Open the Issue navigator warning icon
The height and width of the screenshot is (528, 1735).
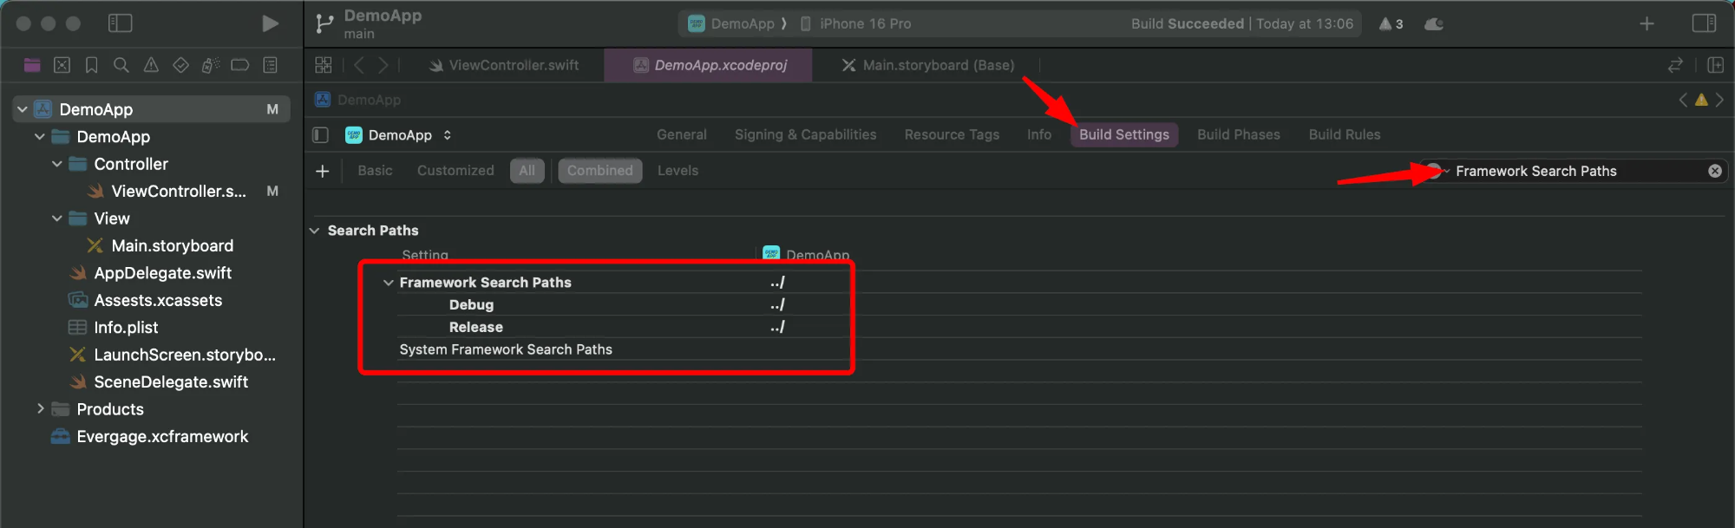click(x=151, y=65)
